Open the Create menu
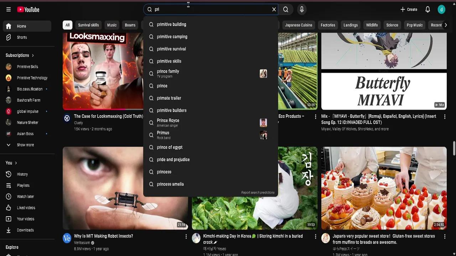This screenshot has height=256, width=456. pos(409,10)
